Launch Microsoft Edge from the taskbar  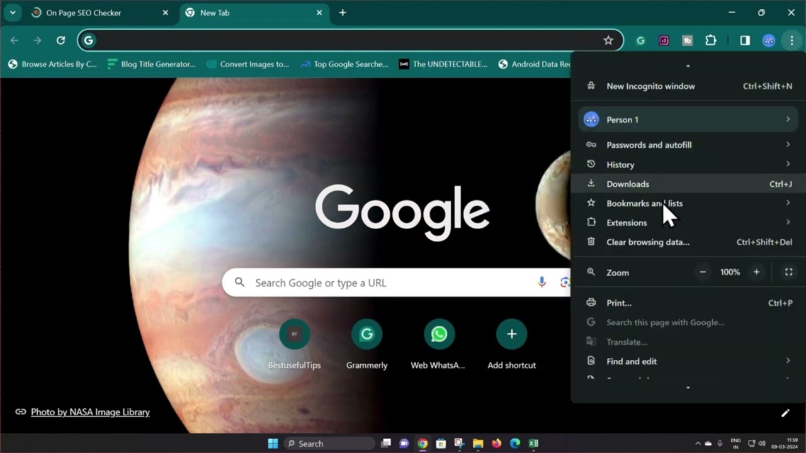point(515,444)
